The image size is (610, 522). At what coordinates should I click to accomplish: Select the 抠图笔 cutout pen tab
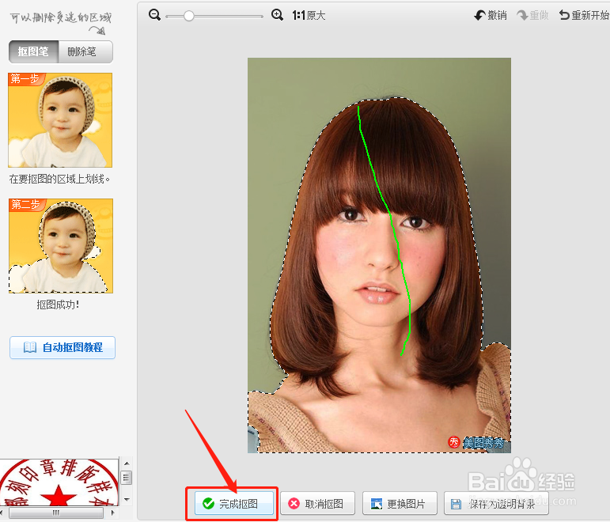[33, 51]
